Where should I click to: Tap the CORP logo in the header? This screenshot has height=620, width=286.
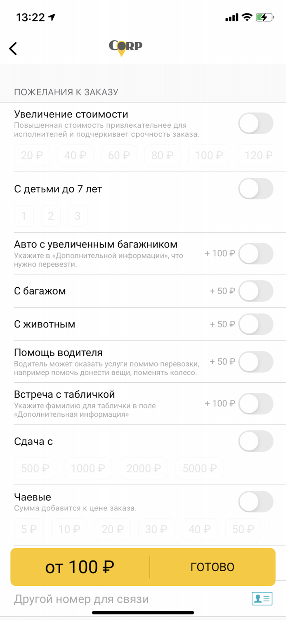pyautogui.click(x=125, y=47)
